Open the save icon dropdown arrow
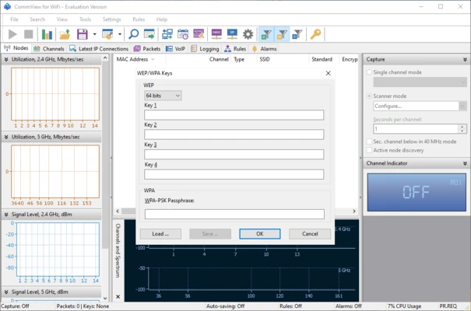 pyautogui.click(x=94, y=34)
